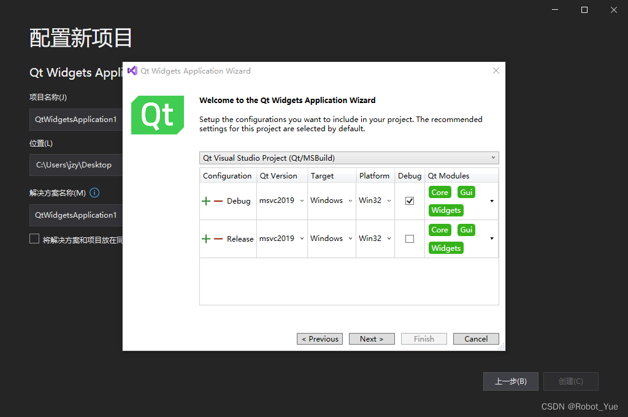This screenshot has width=628, height=417.
Task: Expand Qt Modules list for Release row
Action: (x=492, y=239)
